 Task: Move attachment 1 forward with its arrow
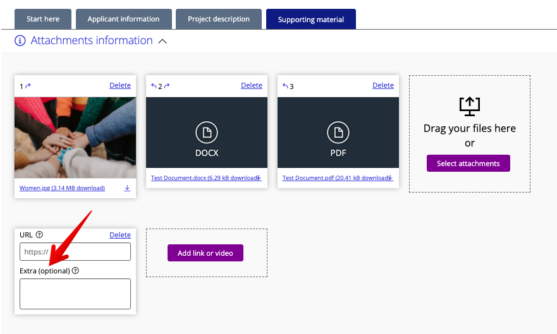point(28,86)
